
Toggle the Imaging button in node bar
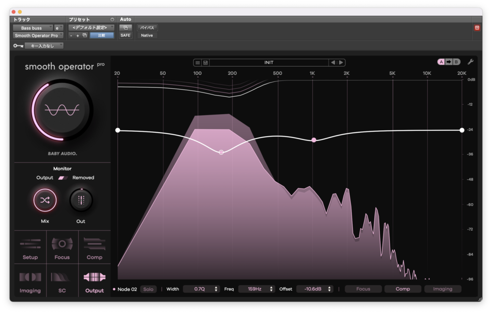(443, 289)
